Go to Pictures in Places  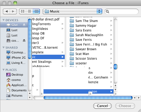[x=14, y=96]
